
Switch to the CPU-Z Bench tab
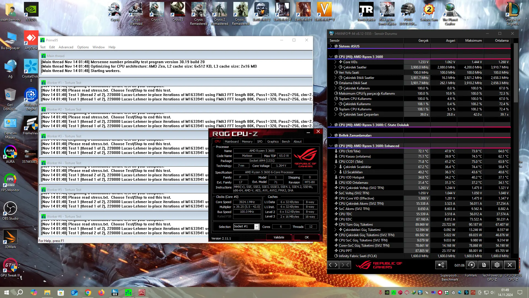click(286, 142)
